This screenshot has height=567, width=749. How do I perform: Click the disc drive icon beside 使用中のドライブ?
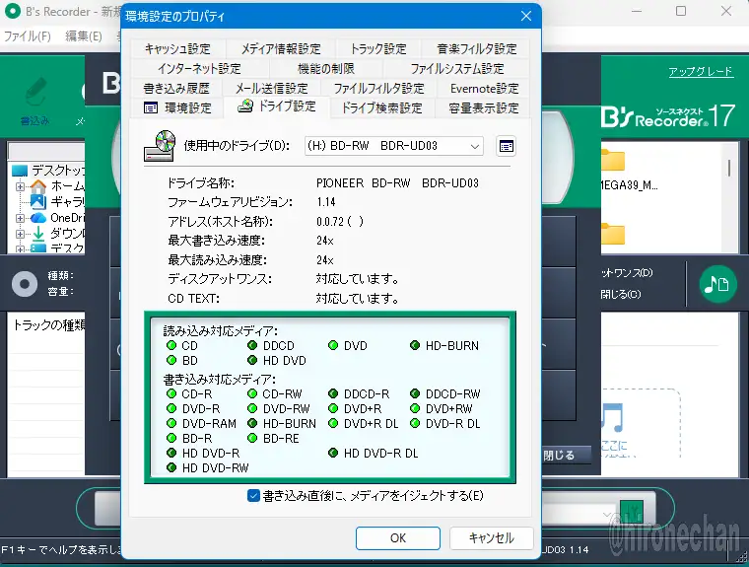(160, 145)
